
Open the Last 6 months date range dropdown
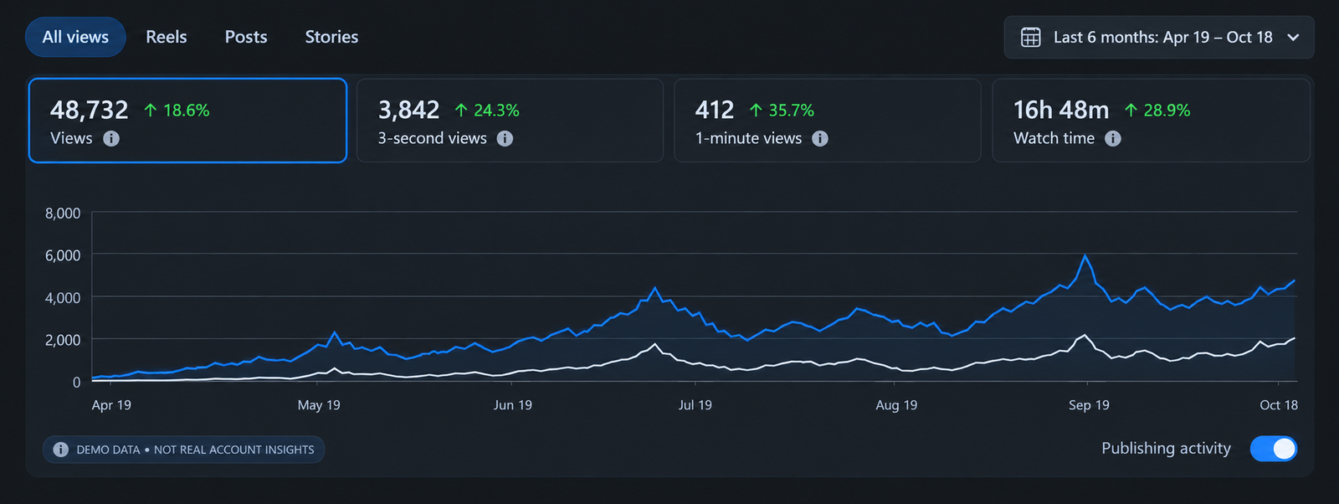(x=1159, y=38)
